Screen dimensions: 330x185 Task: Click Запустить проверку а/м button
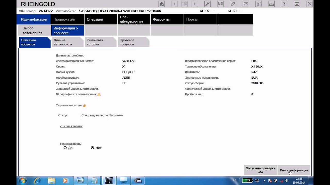coord(260,170)
